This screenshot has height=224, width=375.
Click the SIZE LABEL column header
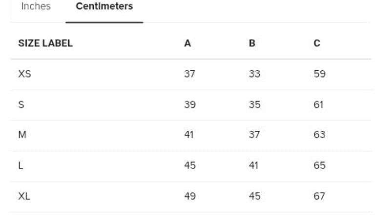pyautogui.click(x=45, y=43)
